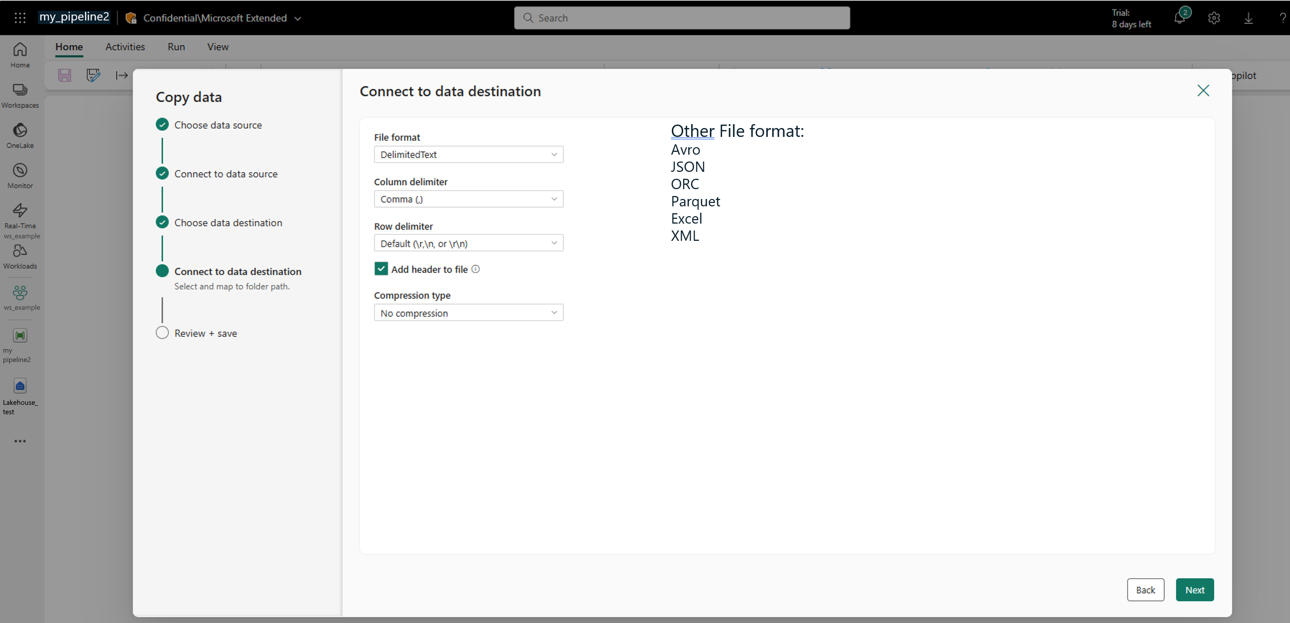Image resolution: width=1290 pixels, height=623 pixels.
Task: Click into the Search field
Action: pyautogui.click(x=681, y=18)
